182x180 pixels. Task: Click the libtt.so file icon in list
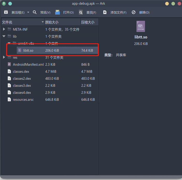[20, 50]
